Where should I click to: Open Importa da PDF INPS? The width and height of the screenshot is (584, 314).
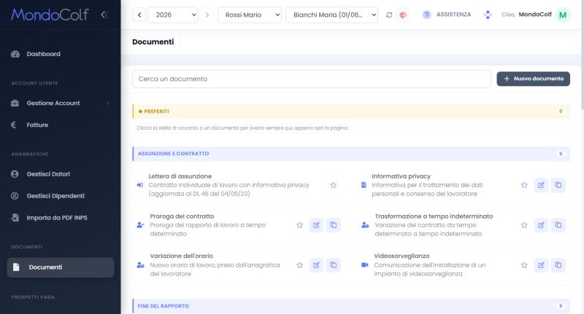(x=57, y=218)
